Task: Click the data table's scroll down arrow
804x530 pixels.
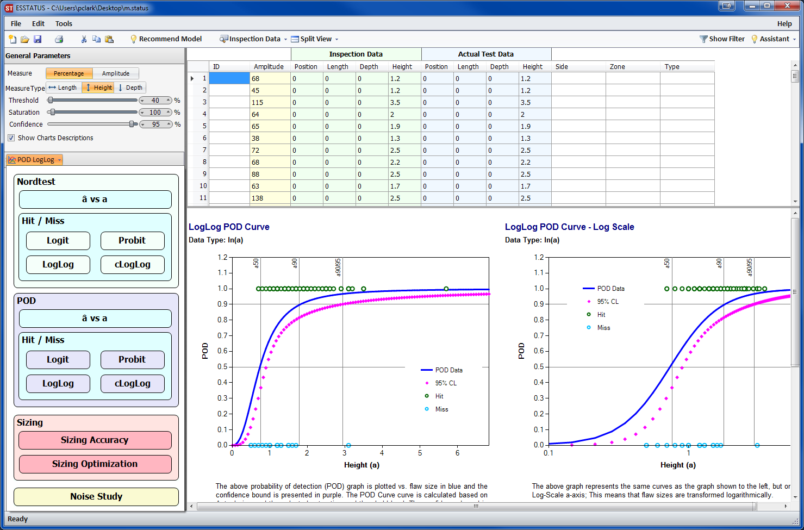Action: (795, 201)
